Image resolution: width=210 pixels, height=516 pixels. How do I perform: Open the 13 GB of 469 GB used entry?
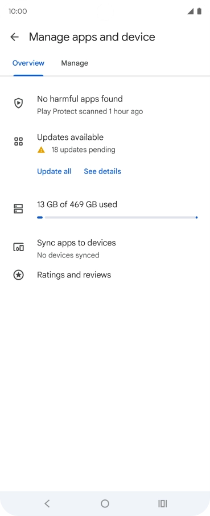(x=105, y=210)
